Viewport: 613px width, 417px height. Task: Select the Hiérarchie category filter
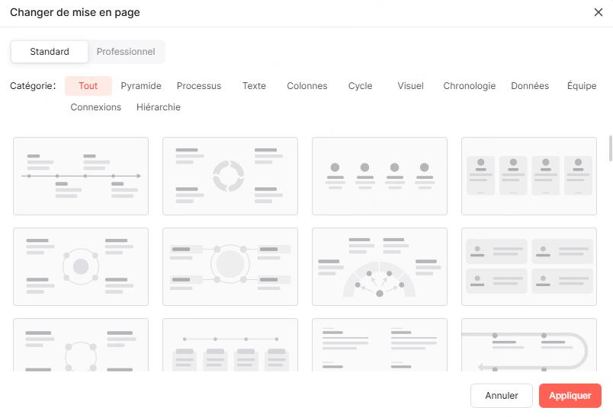pos(159,107)
